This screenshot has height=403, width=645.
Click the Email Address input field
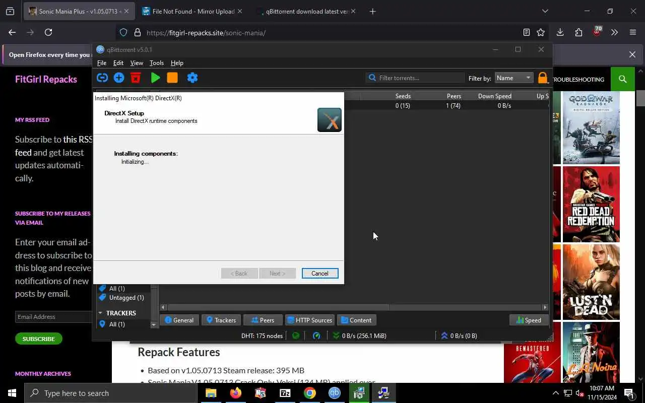[53, 316]
